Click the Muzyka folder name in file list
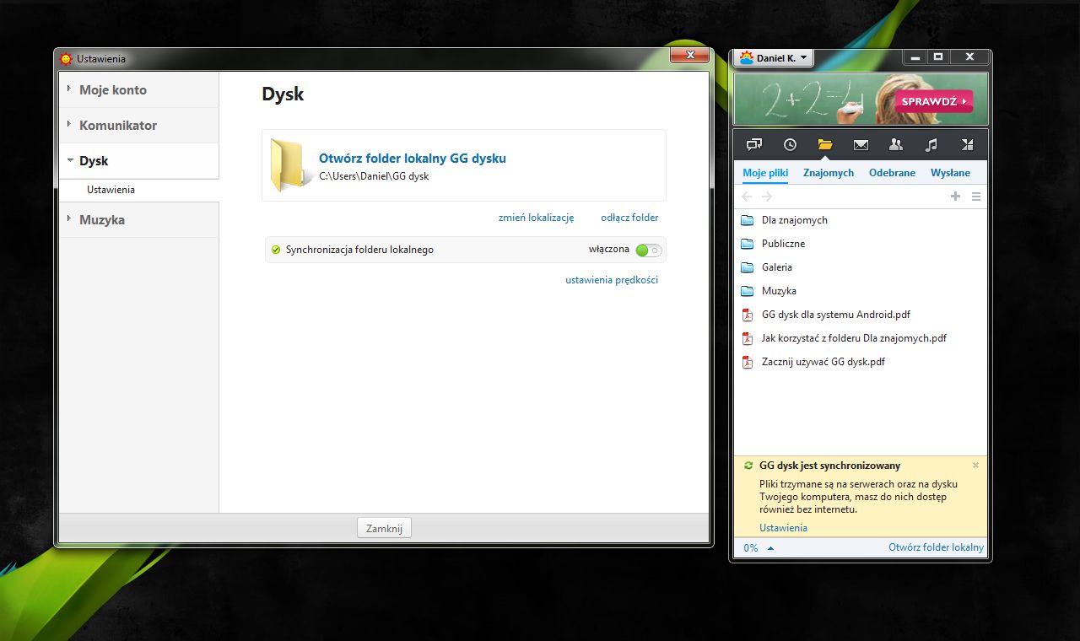Screen dimensions: 1080x641 [x=779, y=291]
